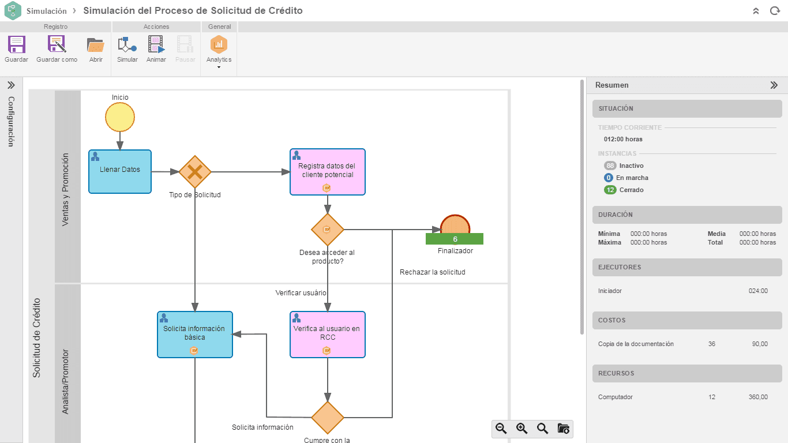Image resolution: width=788 pixels, height=443 pixels.
Task: Click the Simulación module logo icon
Action: [x=12, y=10]
